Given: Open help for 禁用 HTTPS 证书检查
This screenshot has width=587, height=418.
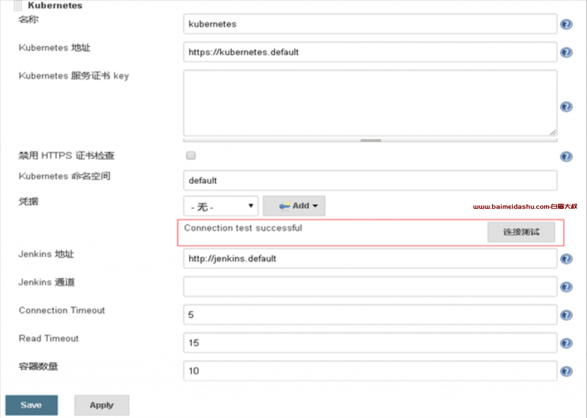Looking at the screenshot, I should click(x=566, y=155).
